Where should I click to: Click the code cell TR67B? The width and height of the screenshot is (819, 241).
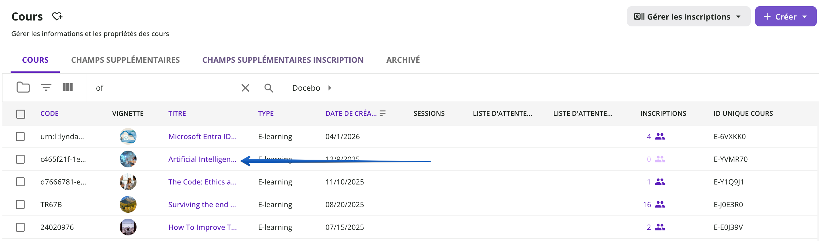(51, 205)
